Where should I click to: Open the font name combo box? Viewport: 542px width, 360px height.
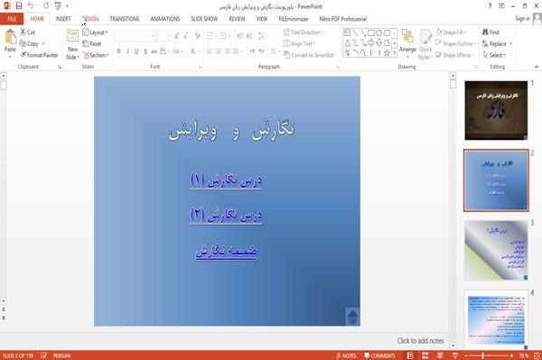point(135,36)
